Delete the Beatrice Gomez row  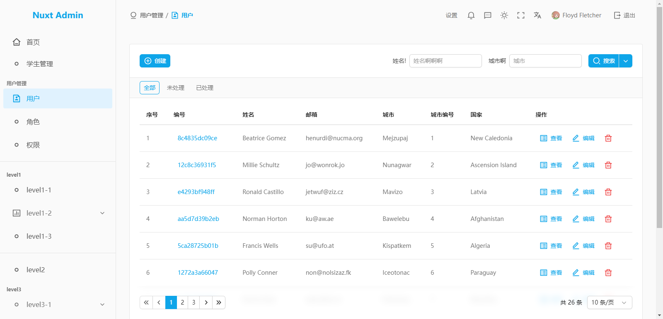[x=608, y=138]
